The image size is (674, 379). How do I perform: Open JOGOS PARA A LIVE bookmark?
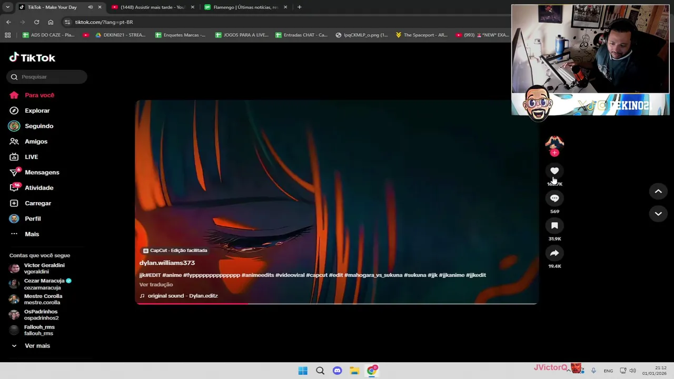(242, 35)
